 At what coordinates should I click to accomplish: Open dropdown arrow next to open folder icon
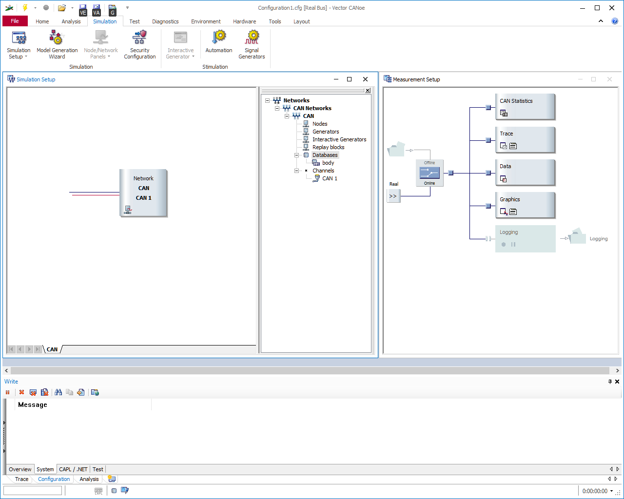point(72,8)
